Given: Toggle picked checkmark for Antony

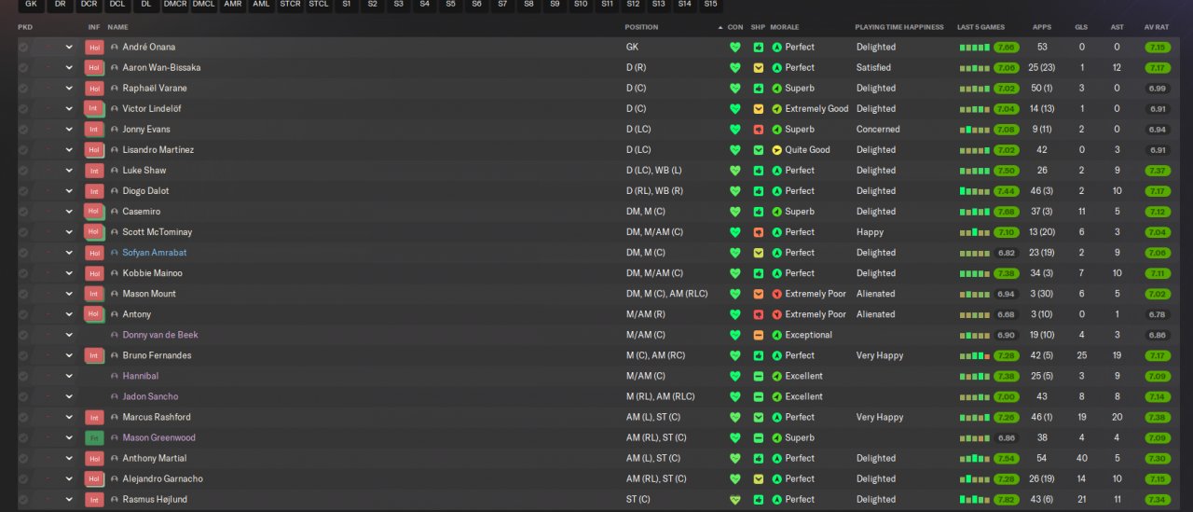Looking at the screenshot, I should point(23,314).
